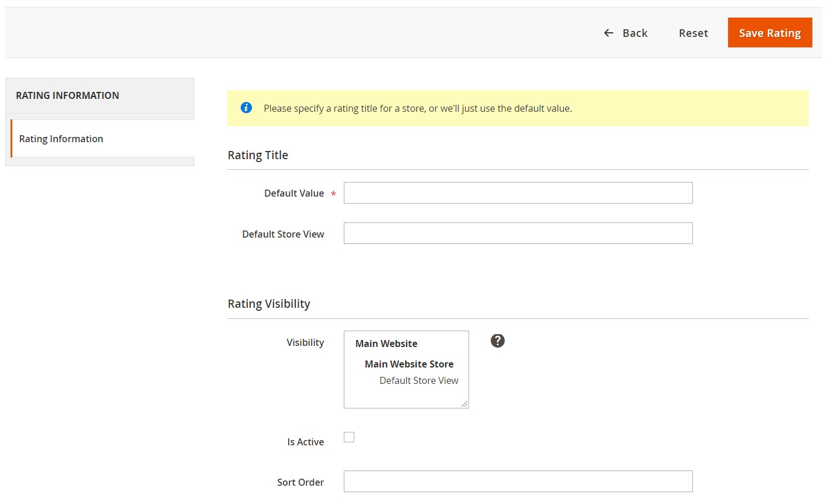
Task: Open the Rating Information sidebar tab
Action: pos(61,139)
